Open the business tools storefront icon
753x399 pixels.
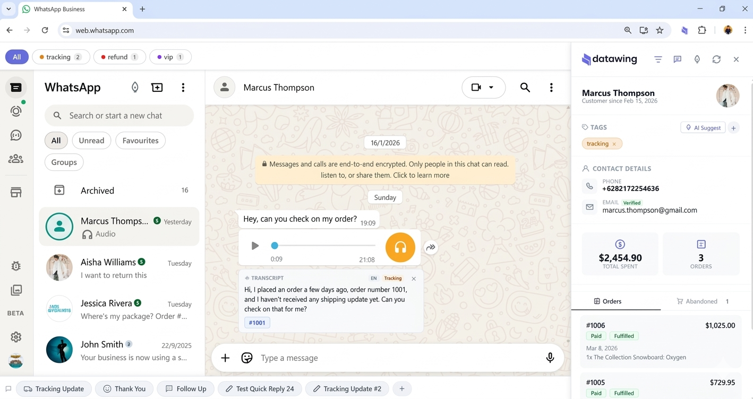coord(16,192)
